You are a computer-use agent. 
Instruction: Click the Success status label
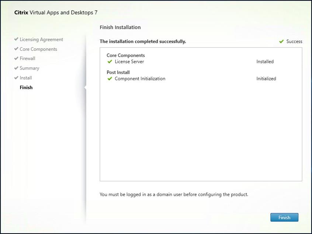pos(294,41)
